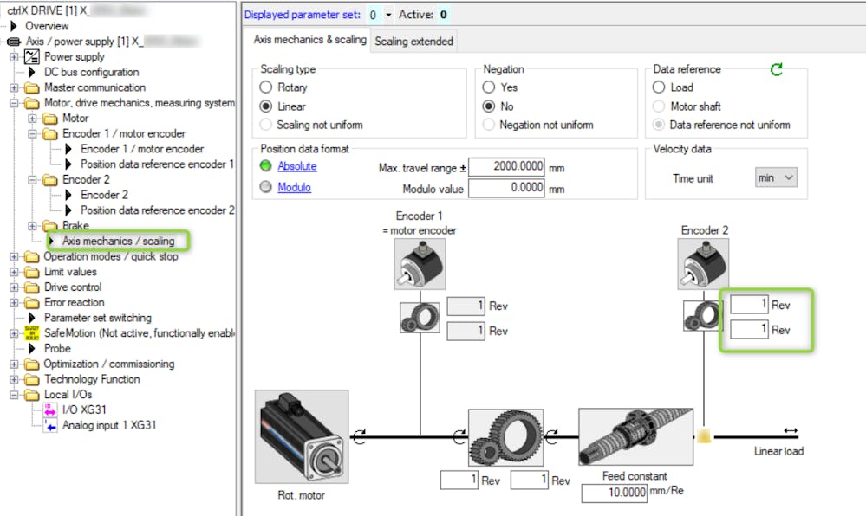The image size is (866, 516).
Task: Click the green refresh icon near Data reference
Action: point(777,69)
